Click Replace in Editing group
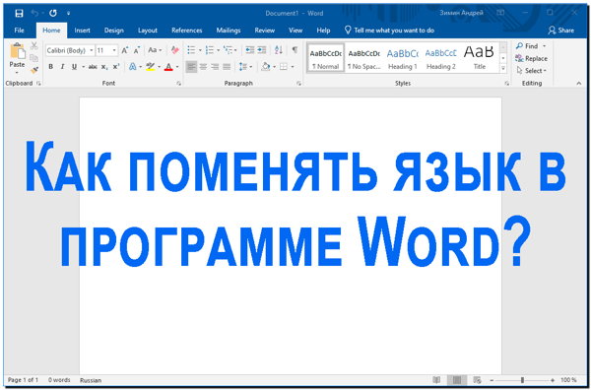The width and height of the screenshot is (591, 390). tap(531, 58)
